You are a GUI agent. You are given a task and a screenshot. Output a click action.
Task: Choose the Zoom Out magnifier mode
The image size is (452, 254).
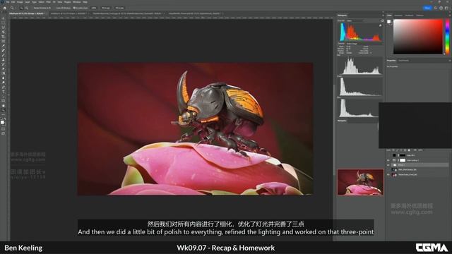coord(27,8)
